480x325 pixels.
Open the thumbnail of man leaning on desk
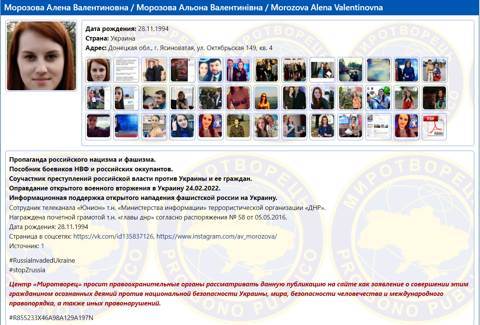154,98
